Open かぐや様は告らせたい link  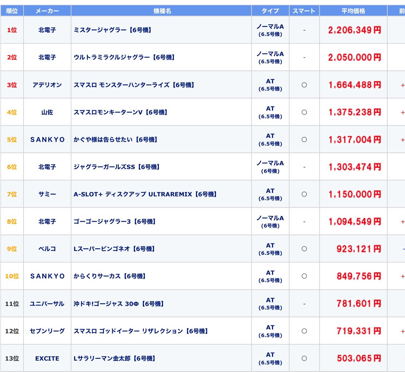coord(116,140)
